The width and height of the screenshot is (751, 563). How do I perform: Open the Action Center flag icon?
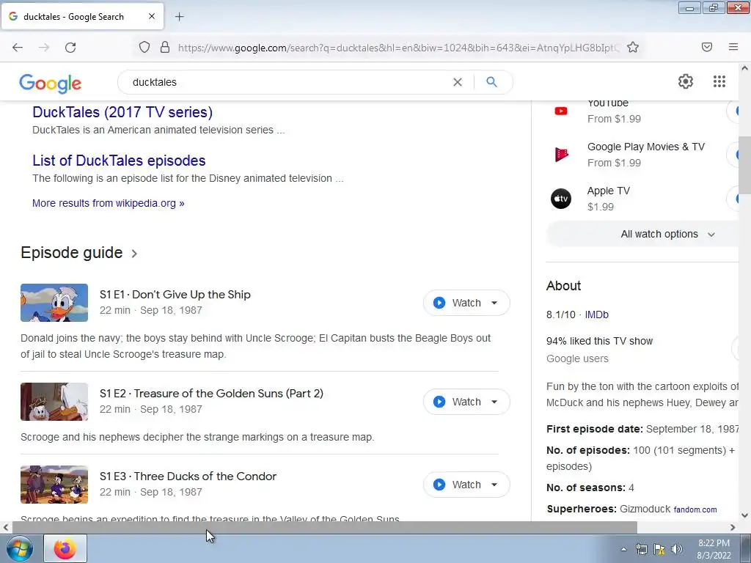click(659, 549)
